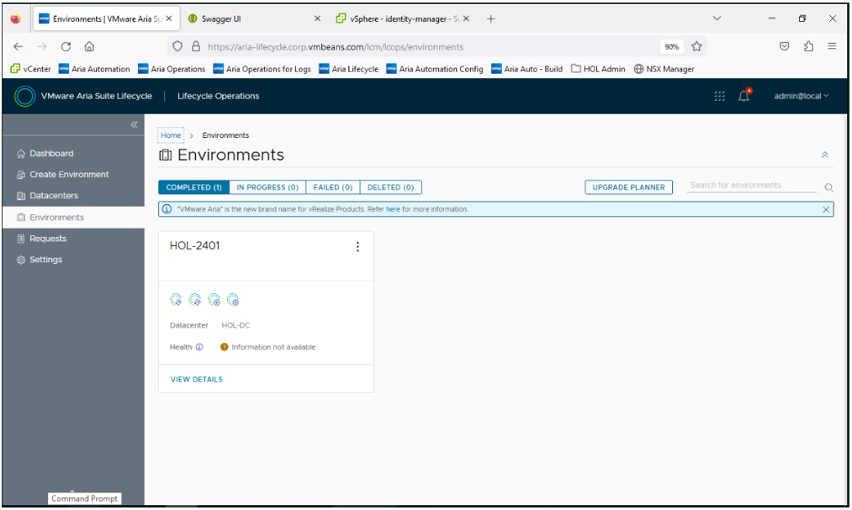Image resolution: width=852 pixels, height=510 pixels.
Task: Click the VMware Aria Suite Lifecycle logo
Action: click(24, 96)
